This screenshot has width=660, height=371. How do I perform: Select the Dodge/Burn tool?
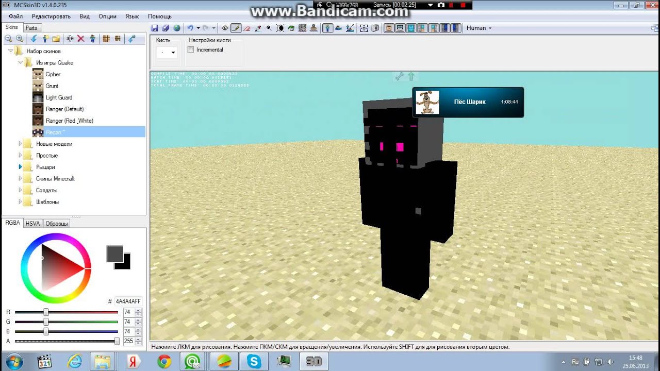click(x=269, y=28)
